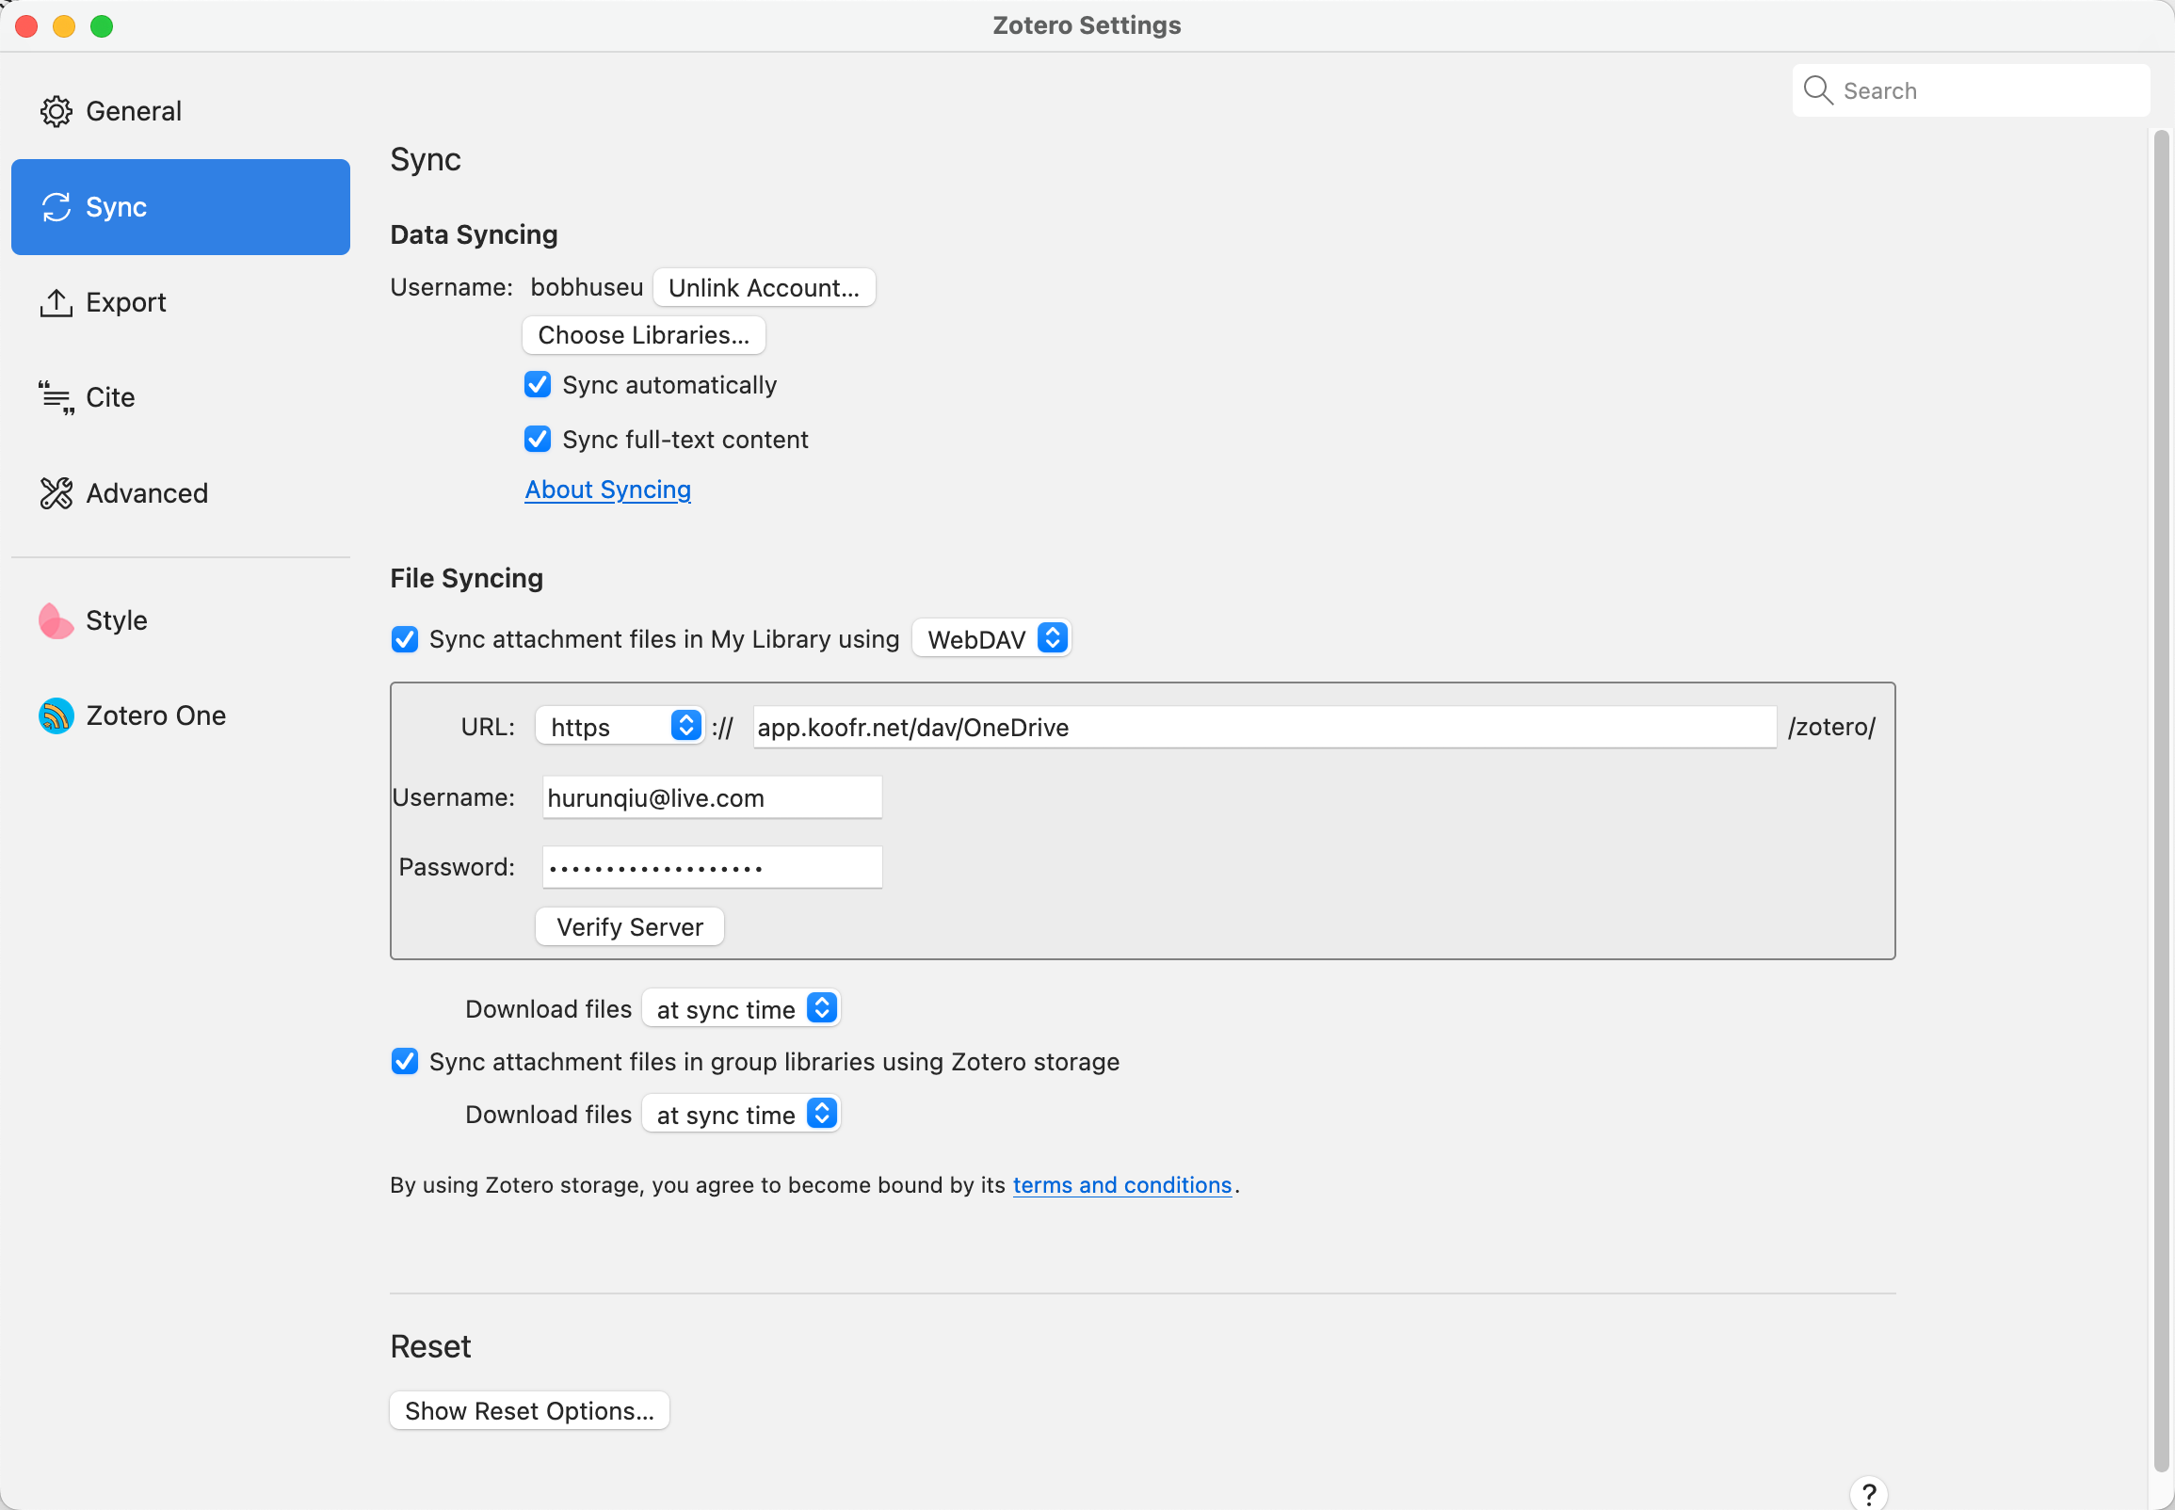
Task: Click the Zotero One plugin icon
Action: 56,715
